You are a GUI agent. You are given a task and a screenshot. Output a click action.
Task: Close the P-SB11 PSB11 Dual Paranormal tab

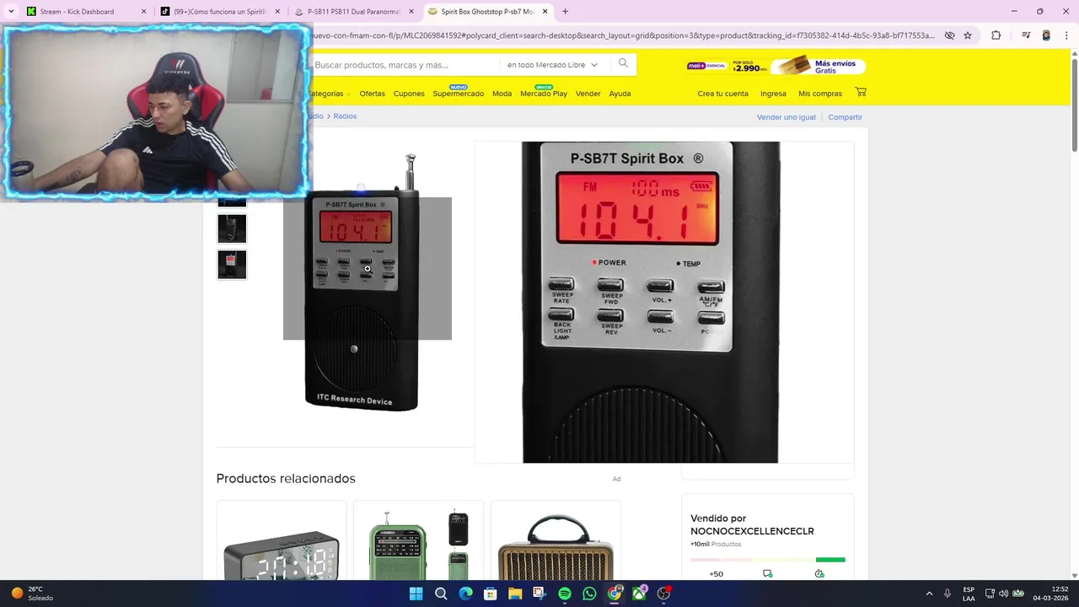coord(411,12)
